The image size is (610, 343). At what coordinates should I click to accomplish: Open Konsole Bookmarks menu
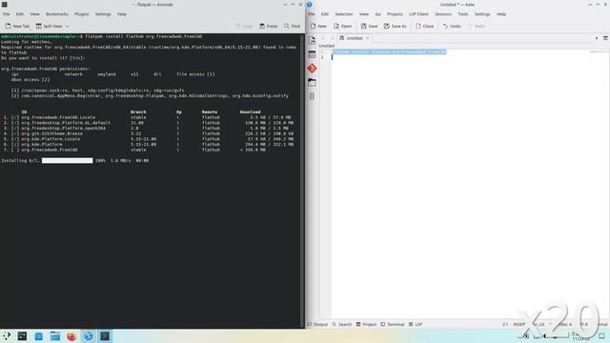57,14
